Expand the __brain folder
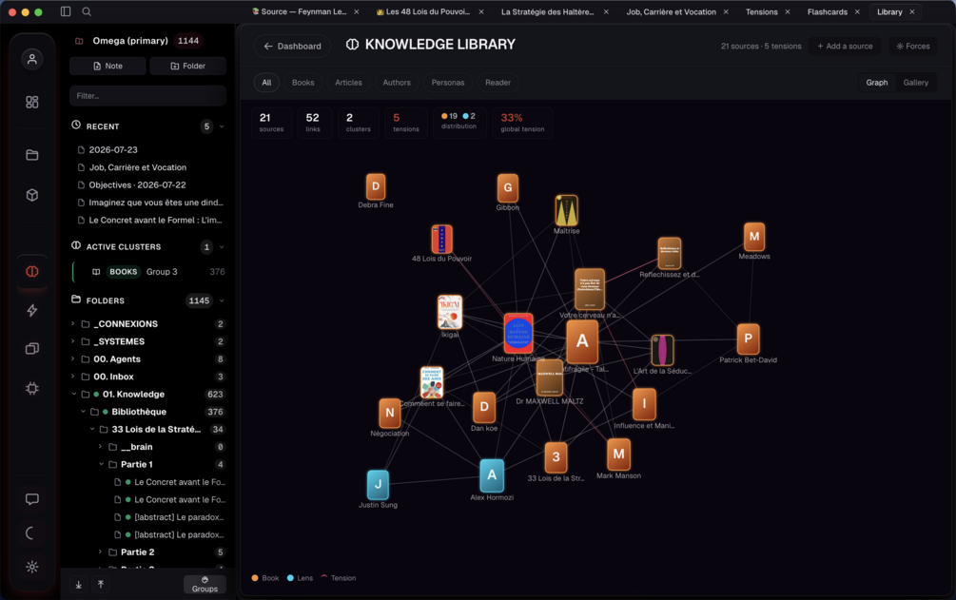The width and height of the screenshot is (956, 600). (x=101, y=447)
